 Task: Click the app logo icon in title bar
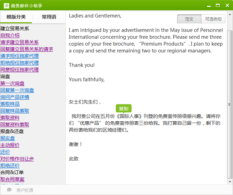[x=6, y=5]
